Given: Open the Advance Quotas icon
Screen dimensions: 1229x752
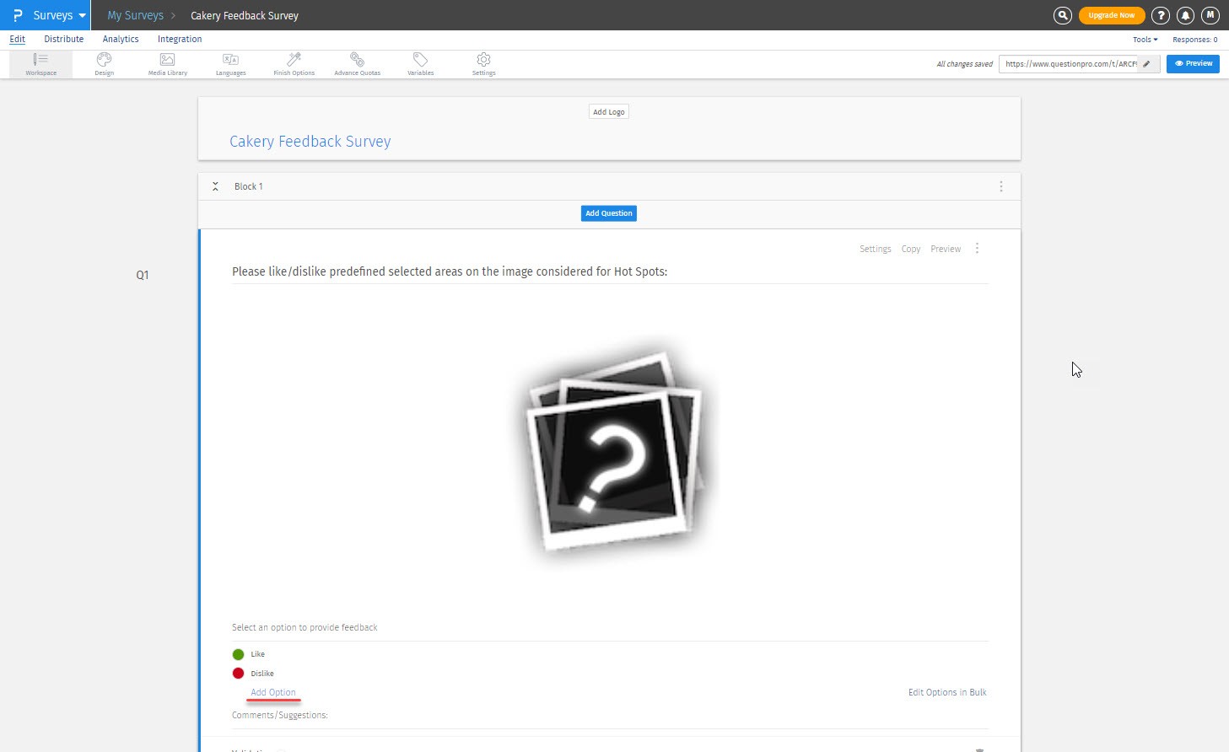Looking at the screenshot, I should [357, 64].
